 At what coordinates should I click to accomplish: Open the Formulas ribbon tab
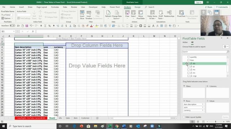55,7
